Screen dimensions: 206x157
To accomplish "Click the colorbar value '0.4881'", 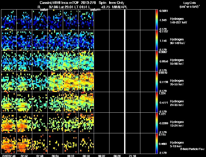I will coord(164,144).
